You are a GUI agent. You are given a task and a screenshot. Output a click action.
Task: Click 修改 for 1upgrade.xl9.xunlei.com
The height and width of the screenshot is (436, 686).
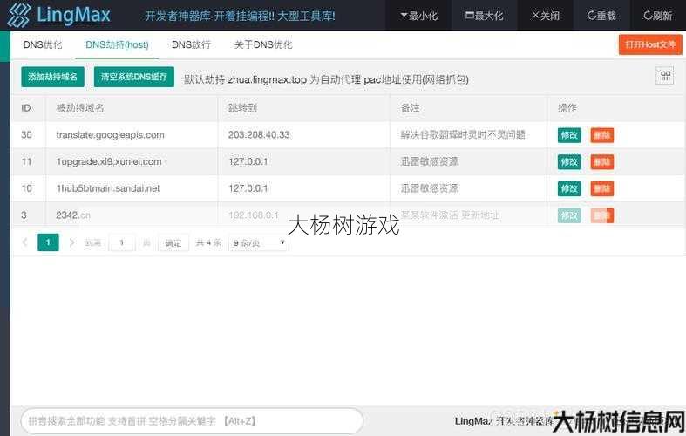coord(569,162)
